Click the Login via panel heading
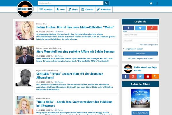This screenshot has height=115, width=172. 140,22
